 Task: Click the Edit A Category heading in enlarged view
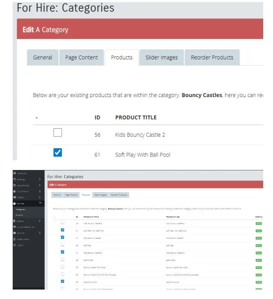45,30
